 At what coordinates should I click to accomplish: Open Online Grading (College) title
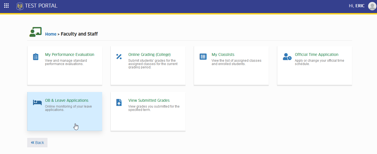coord(149,54)
